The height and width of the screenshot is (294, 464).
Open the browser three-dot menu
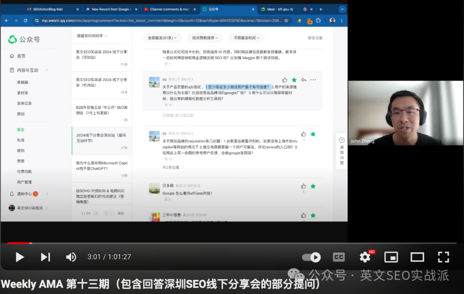click(342, 21)
